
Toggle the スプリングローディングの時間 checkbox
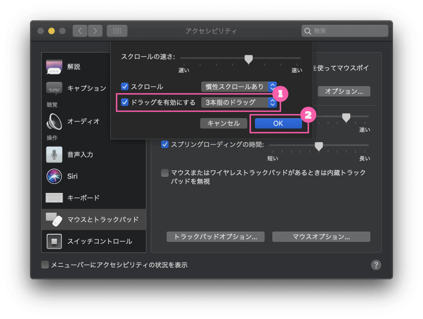(x=164, y=144)
